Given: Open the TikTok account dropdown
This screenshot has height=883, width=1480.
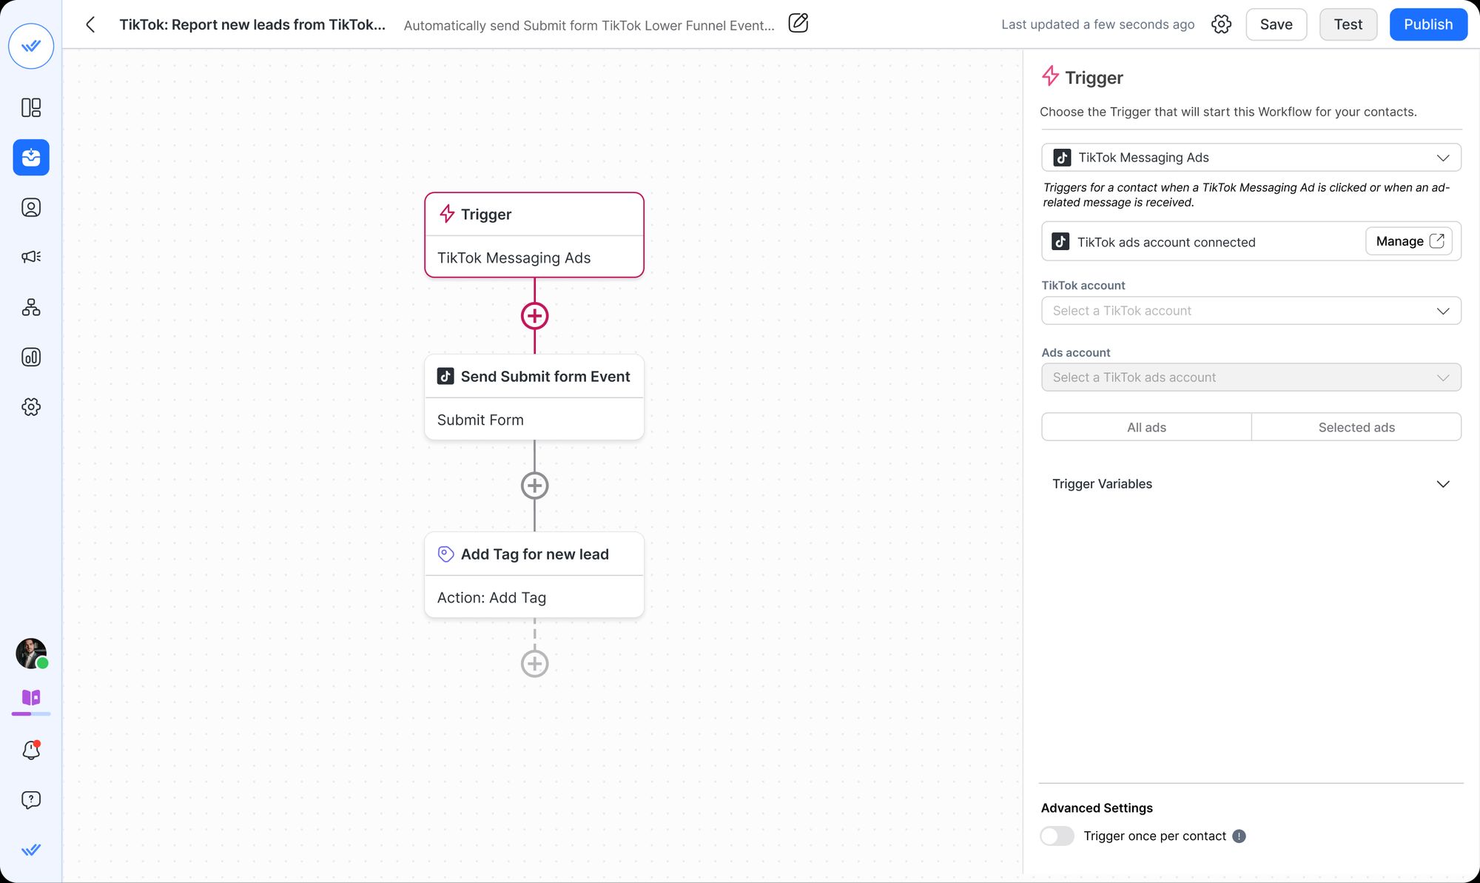Looking at the screenshot, I should click(x=1251, y=310).
